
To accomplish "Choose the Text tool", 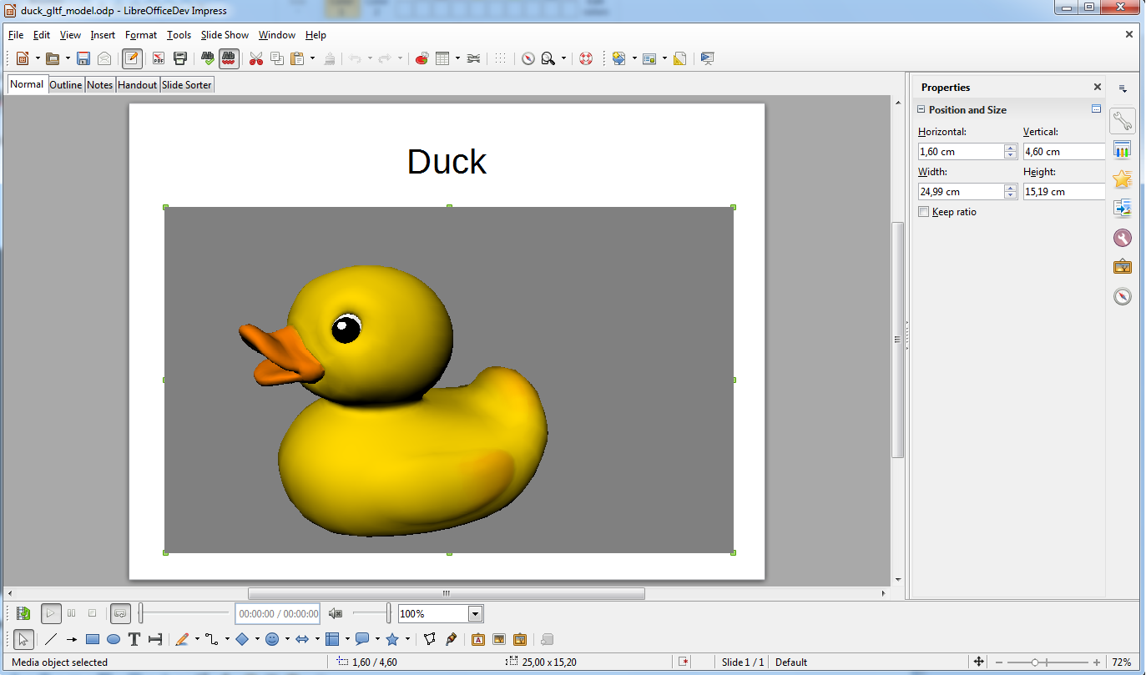I will [134, 639].
